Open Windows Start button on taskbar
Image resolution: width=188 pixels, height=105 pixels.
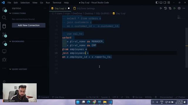click(x=78, y=102)
